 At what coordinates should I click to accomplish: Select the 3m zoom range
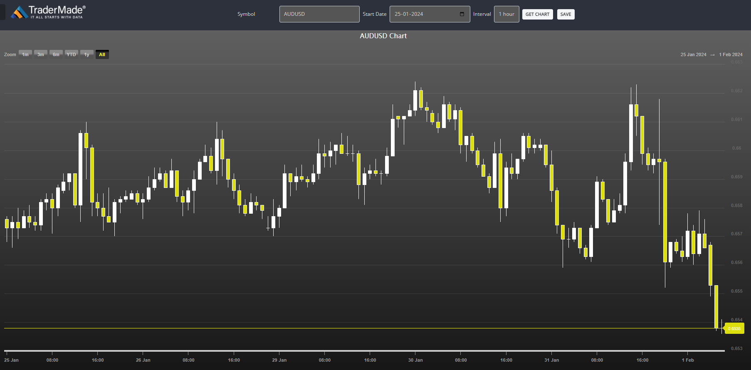tap(41, 54)
